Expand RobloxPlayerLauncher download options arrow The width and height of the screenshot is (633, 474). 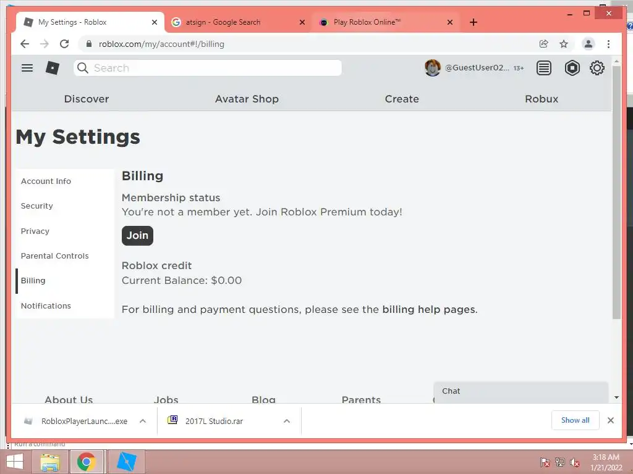pos(143,421)
